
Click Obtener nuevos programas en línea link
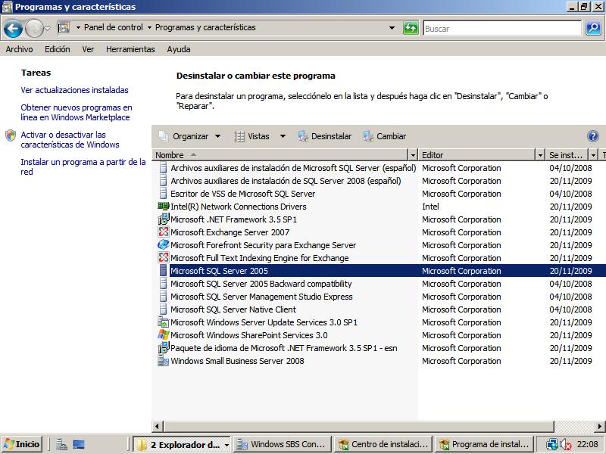pos(77,112)
